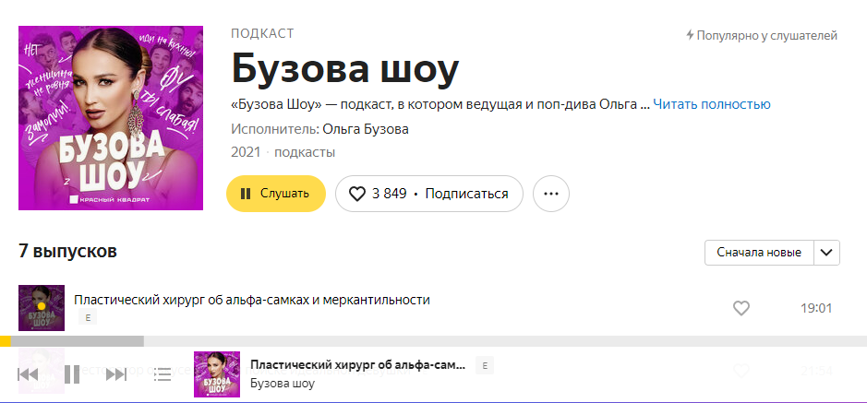
Task: Like the Пластический хирург episode with heart
Action: [x=741, y=308]
